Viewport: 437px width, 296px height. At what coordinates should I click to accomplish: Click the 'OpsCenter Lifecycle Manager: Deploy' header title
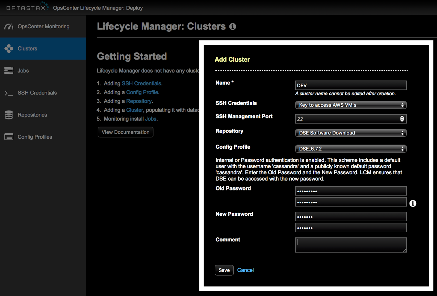point(98,8)
